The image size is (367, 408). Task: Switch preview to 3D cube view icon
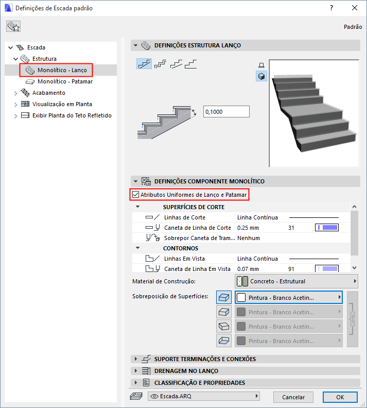tap(261, 76)
